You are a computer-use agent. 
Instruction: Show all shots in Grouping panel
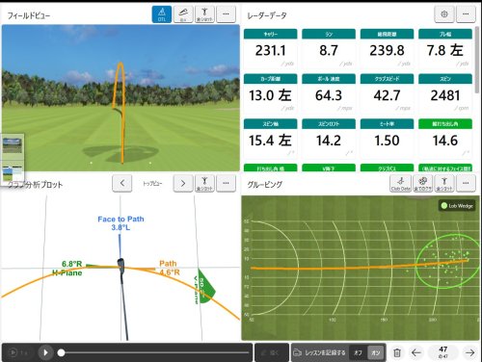pyautogui.click(x=444, y=183)
